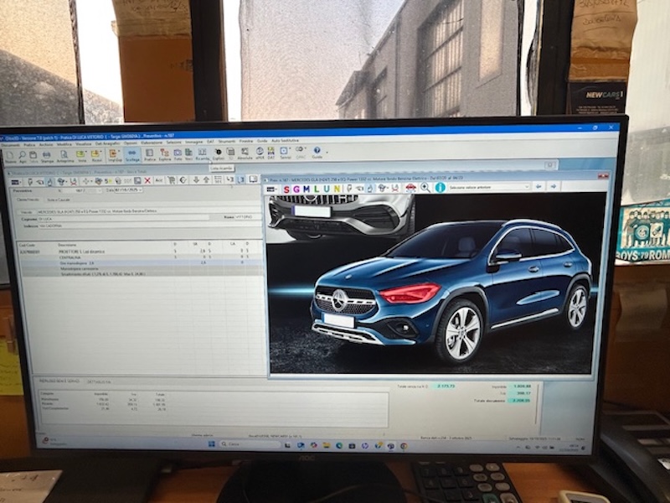The image size is (670, 503).
Task: Switch to the Riepilogo Beni e Servizi tab
Action: 59,381
